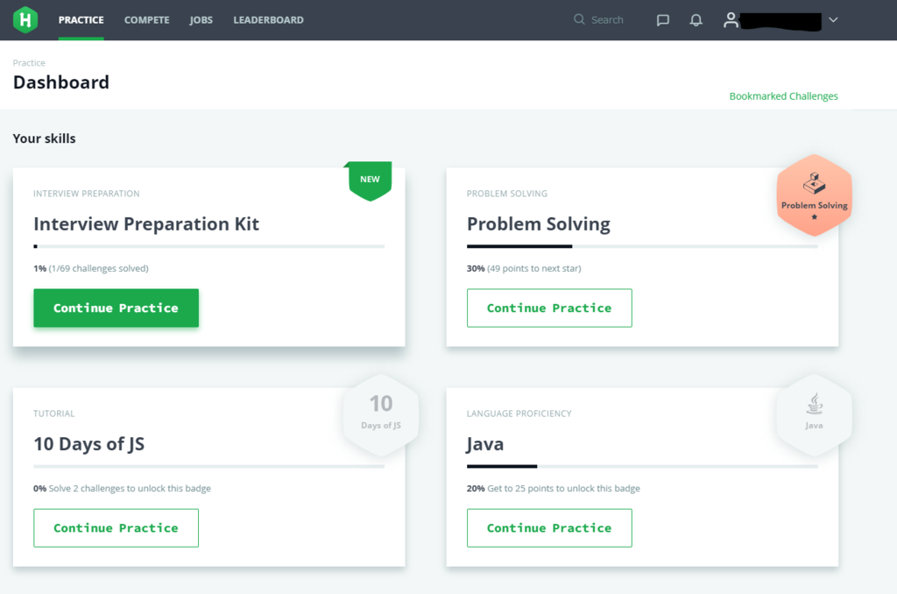Continue Practice for 10 Days of JS
The width and height of the screenshot is (897, 594).
tap(117, 527)
